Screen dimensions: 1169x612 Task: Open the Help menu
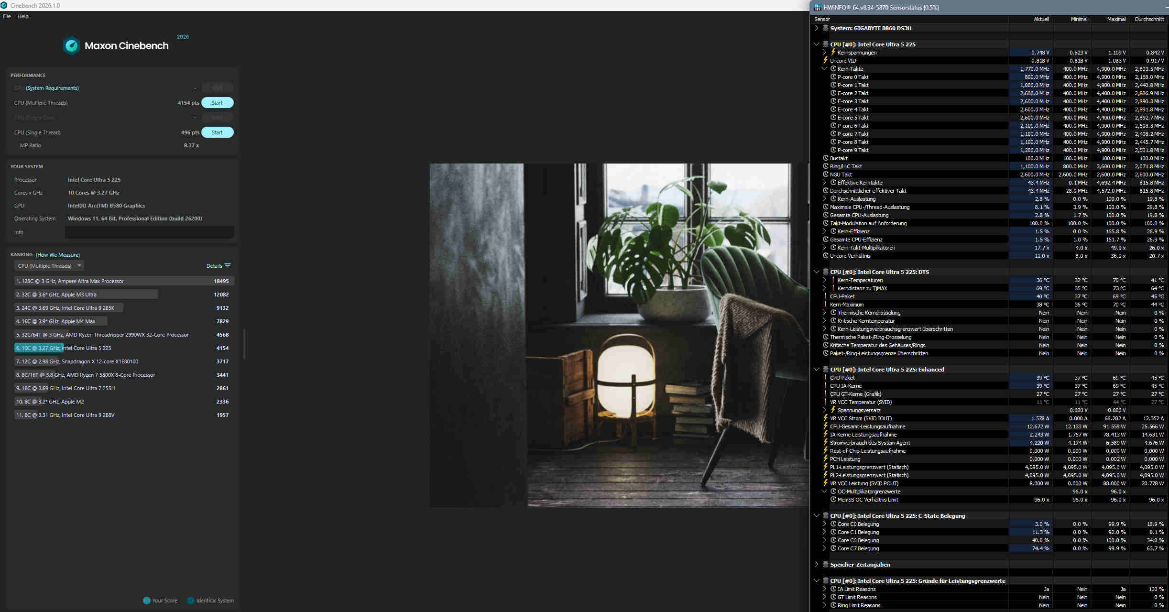tap(23, 16)
